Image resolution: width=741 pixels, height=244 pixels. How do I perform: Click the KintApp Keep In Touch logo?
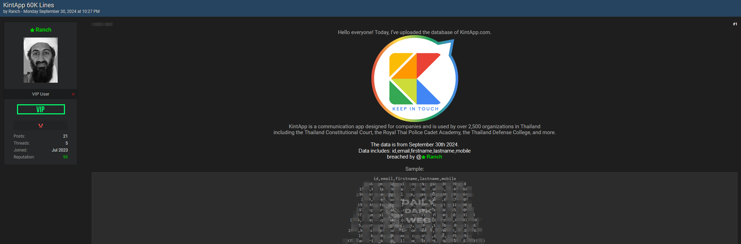(x=414, y=79)
